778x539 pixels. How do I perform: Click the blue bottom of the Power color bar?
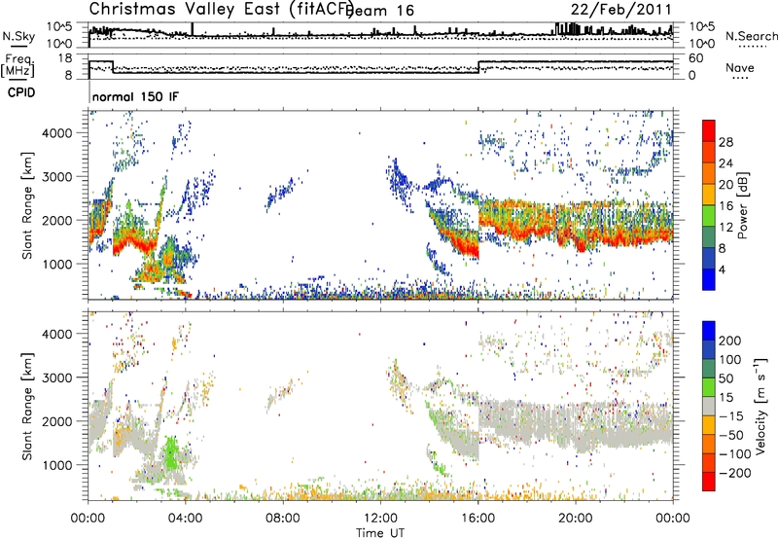pyautogui.click(x=709, y=279)
